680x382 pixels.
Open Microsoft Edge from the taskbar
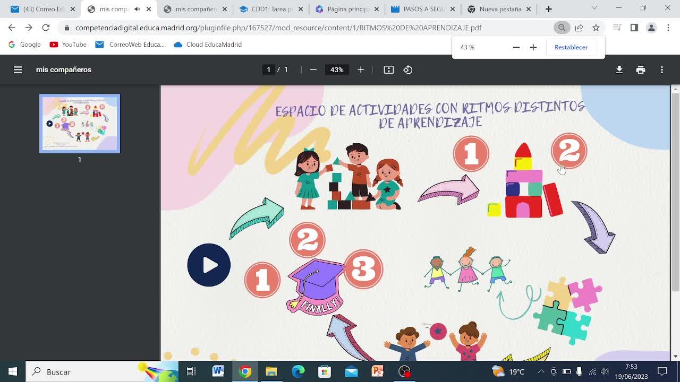pos(298,371)
